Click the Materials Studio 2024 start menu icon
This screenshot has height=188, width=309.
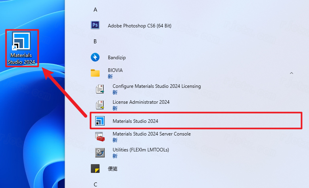pyautogui.click(x=100, y=121)
